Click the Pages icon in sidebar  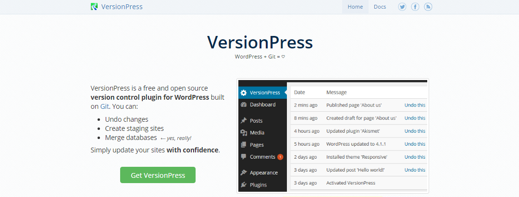244,145
